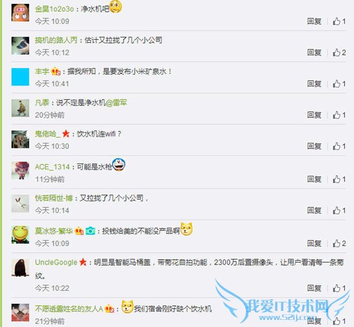The height and width of the screenshot is (327, 354).
Task: Reply to 鬼佬哈_'s wifi comment
Action: [314, 146]
